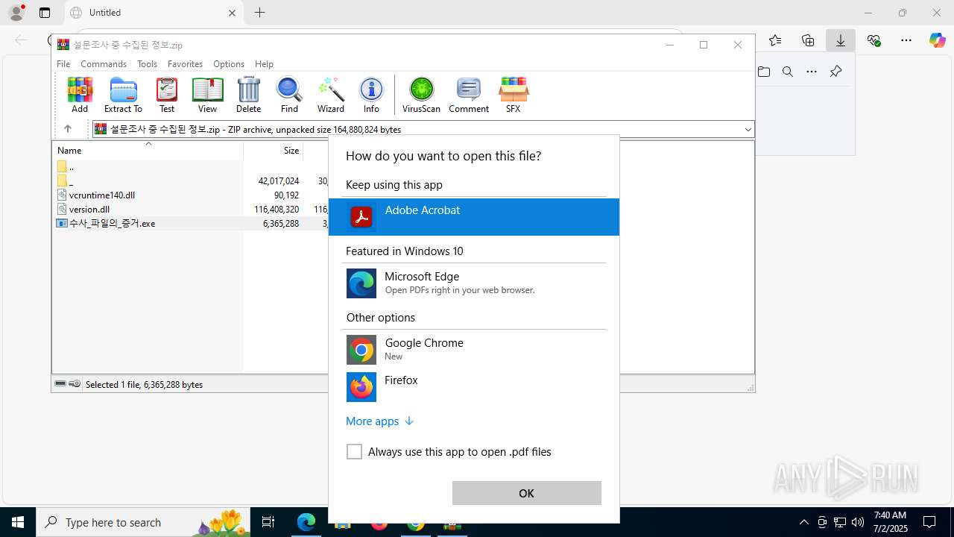This screenshot has width=954, height=537.
Task: Open more options in downloads panel
Action: point(812,72)
